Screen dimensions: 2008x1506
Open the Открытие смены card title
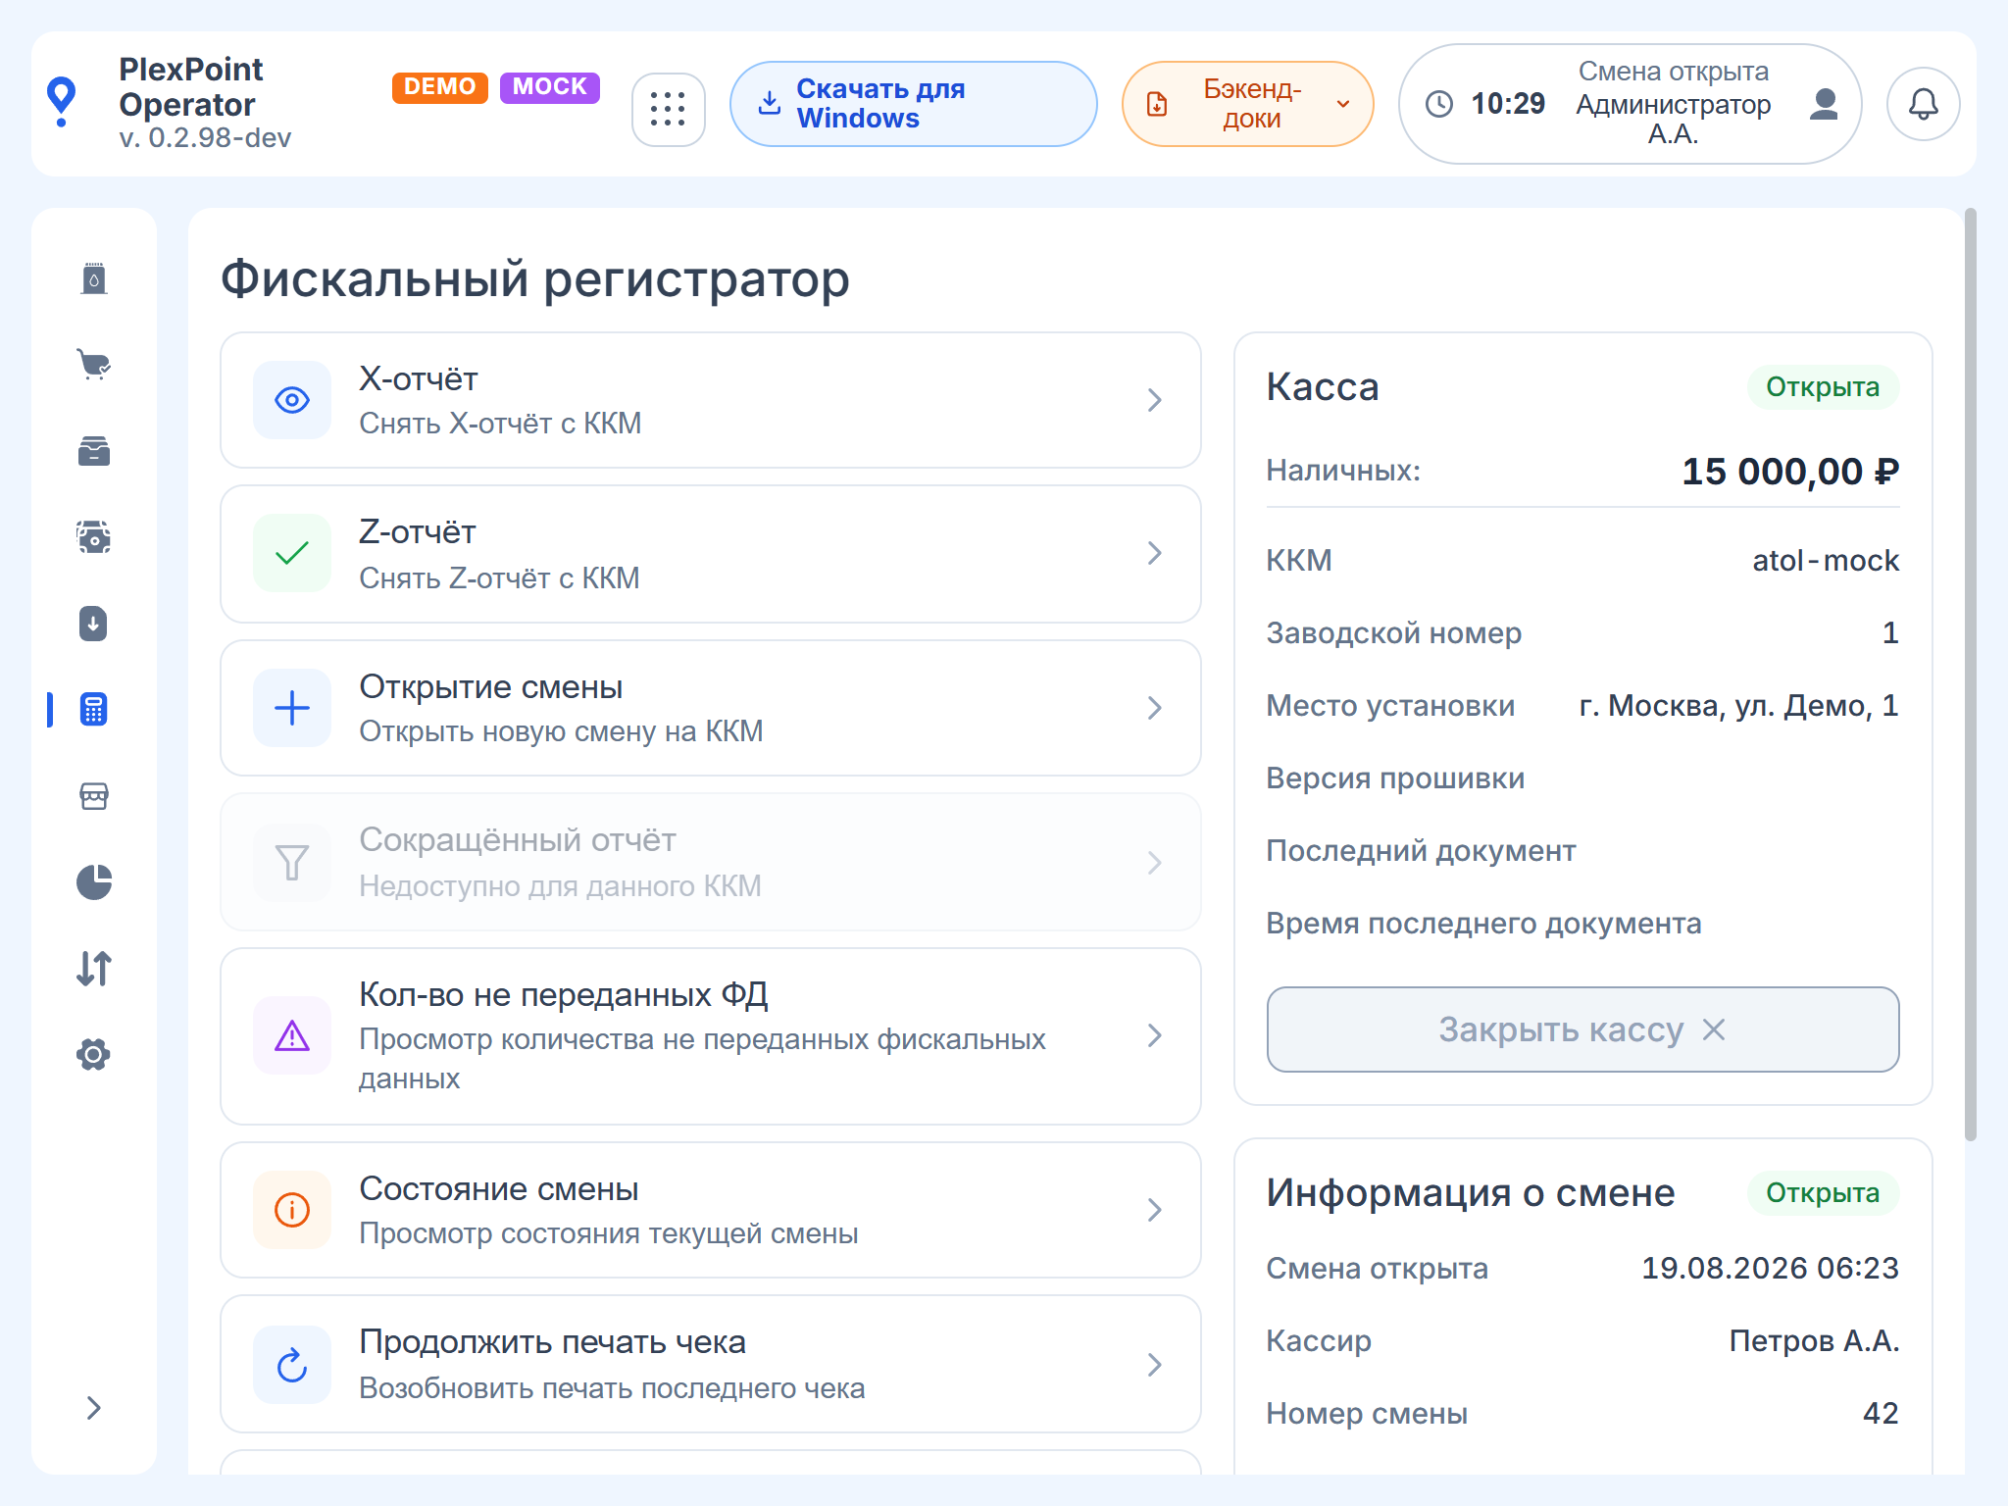[x=491, y=686]
